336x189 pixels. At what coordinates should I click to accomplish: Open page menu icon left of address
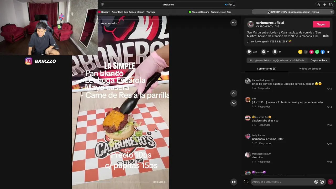click(x=102, y=4)
